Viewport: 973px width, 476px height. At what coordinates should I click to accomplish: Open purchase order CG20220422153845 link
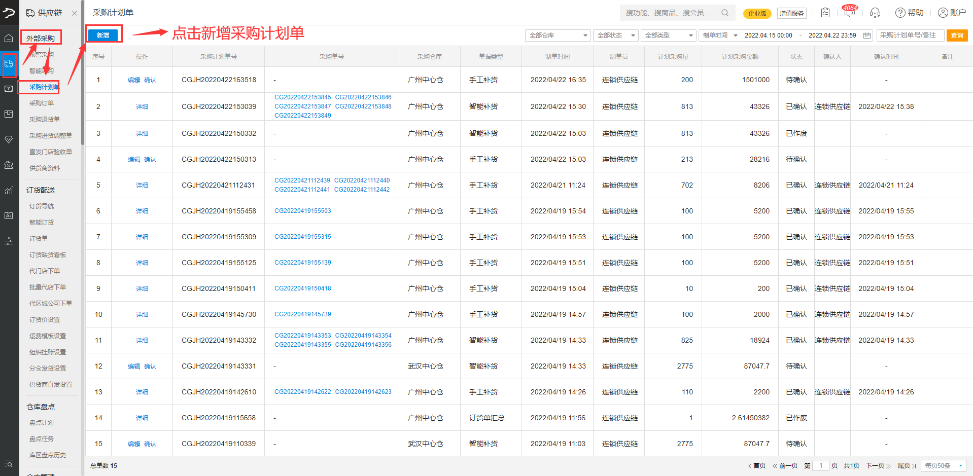(x=303, y=97)
